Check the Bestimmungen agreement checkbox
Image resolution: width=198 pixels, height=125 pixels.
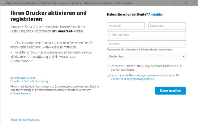click(x=108, y=75)
